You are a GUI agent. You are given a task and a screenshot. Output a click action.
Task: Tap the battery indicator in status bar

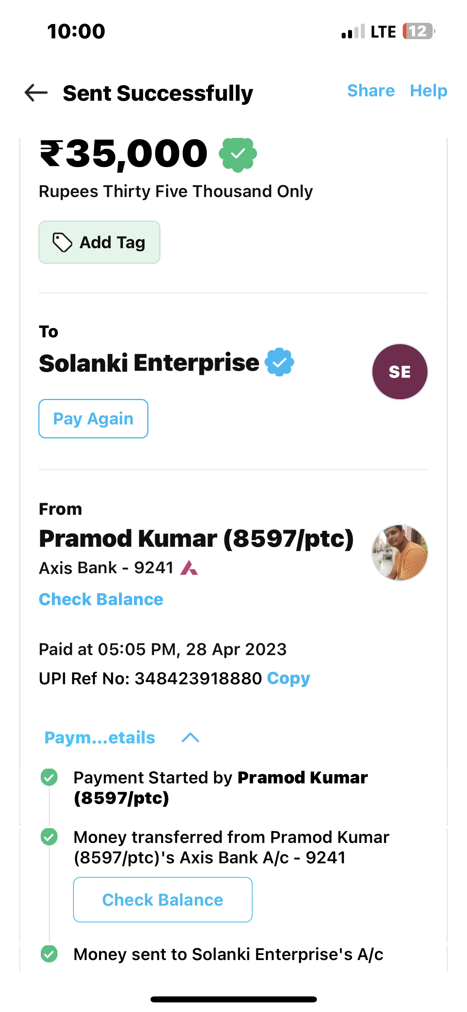point(418,31)
